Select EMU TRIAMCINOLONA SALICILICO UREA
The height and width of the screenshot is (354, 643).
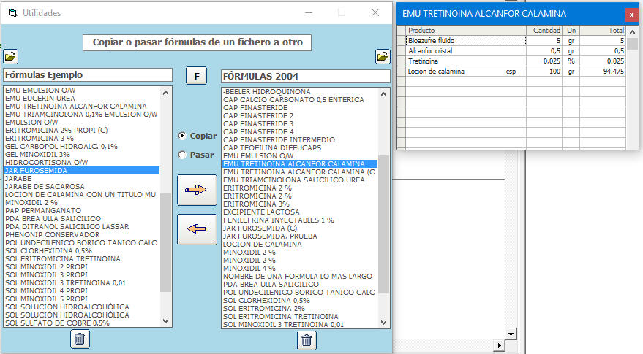[299, 180]
